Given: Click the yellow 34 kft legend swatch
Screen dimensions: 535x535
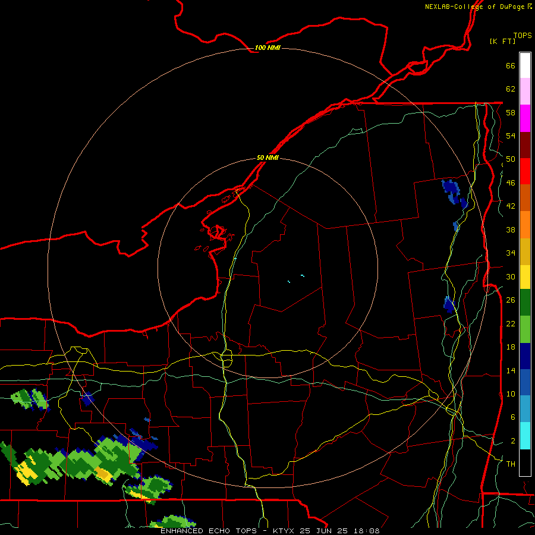Looking at the screenshot, I should click(525, 276).
